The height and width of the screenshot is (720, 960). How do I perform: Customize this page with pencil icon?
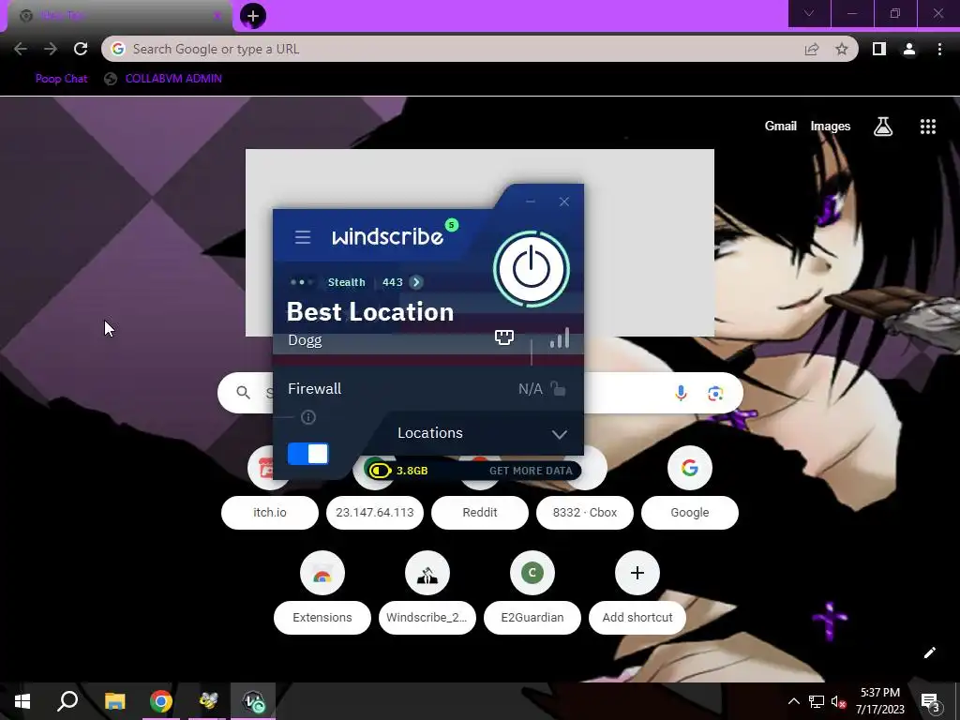click(929, 652)
